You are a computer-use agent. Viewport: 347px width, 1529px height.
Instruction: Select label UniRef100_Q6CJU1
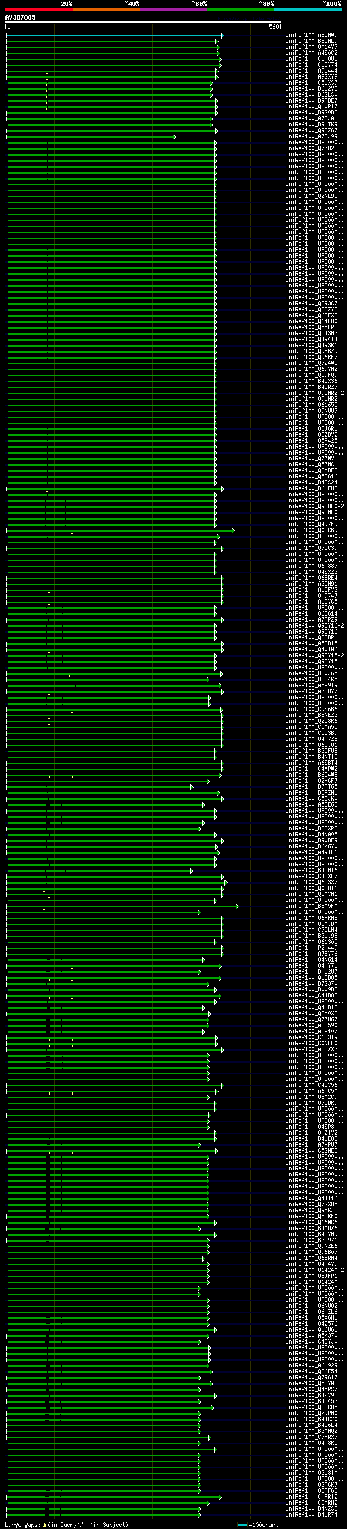[x=311, y=745]
